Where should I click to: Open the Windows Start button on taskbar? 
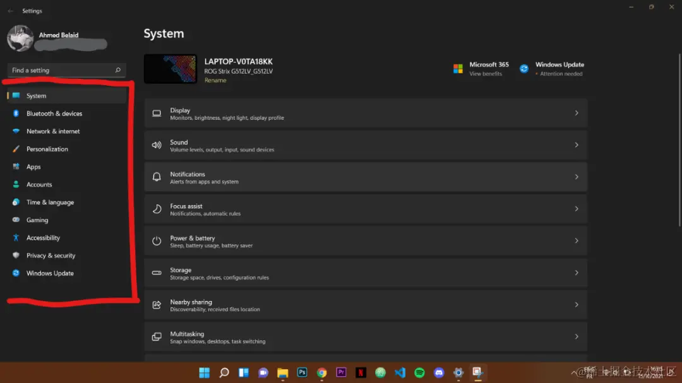point(205,372)
